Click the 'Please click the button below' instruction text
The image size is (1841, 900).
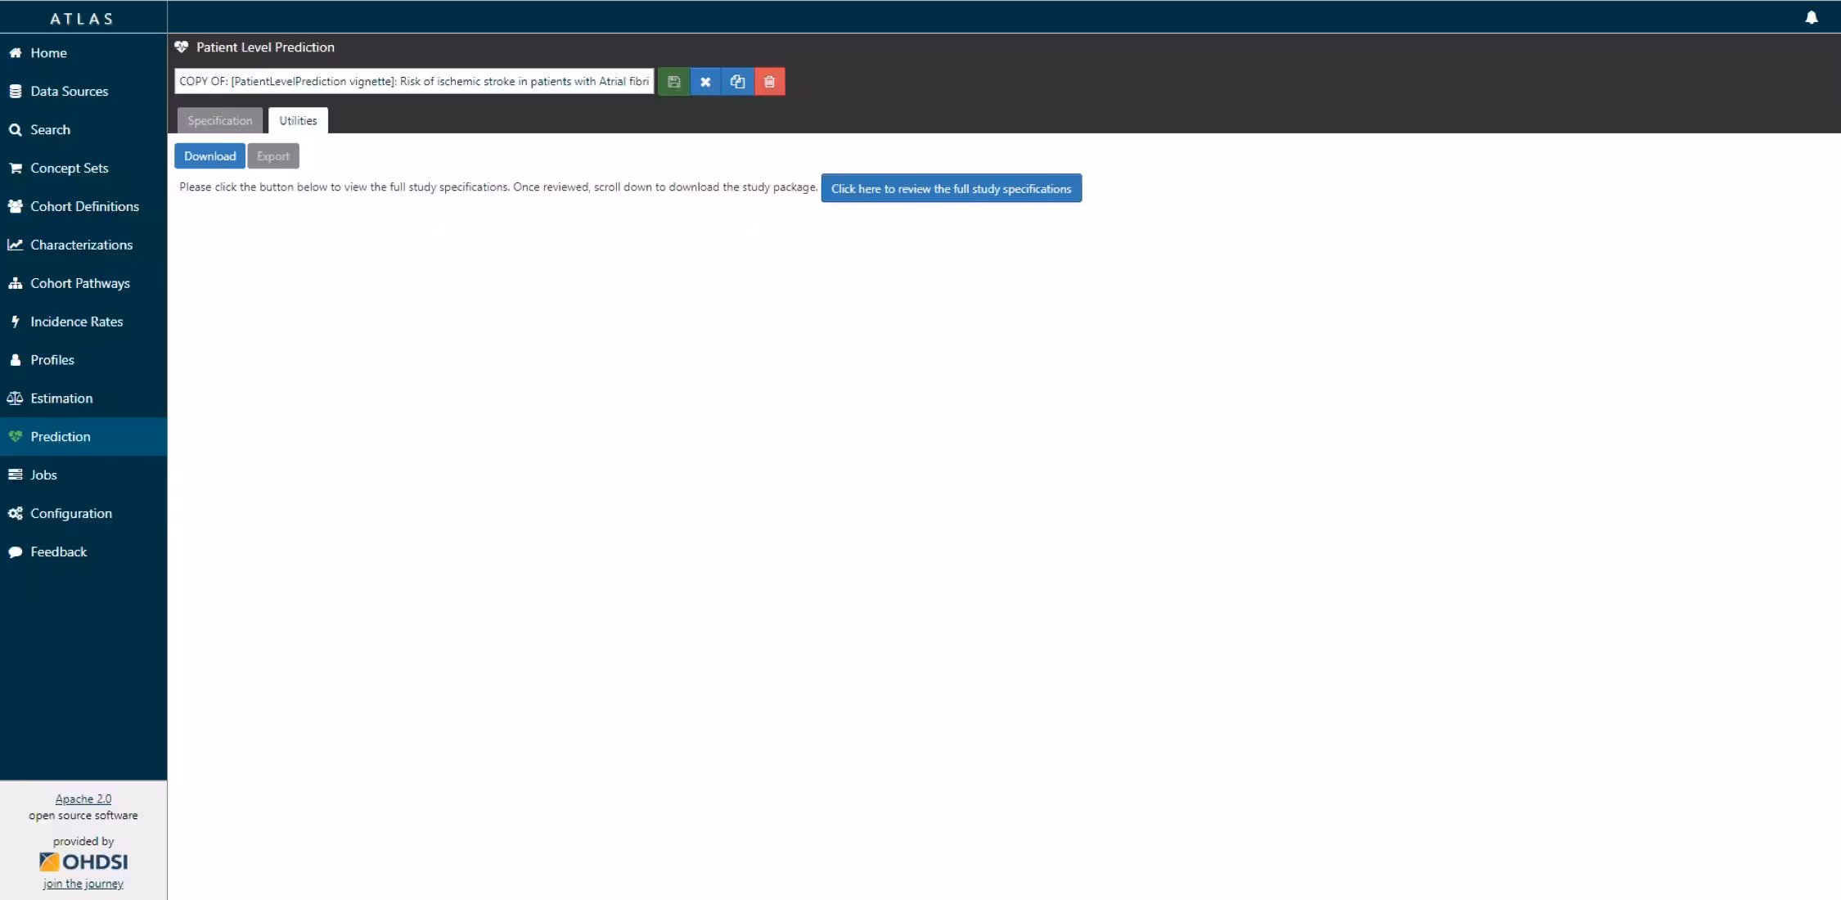(498, 187)
